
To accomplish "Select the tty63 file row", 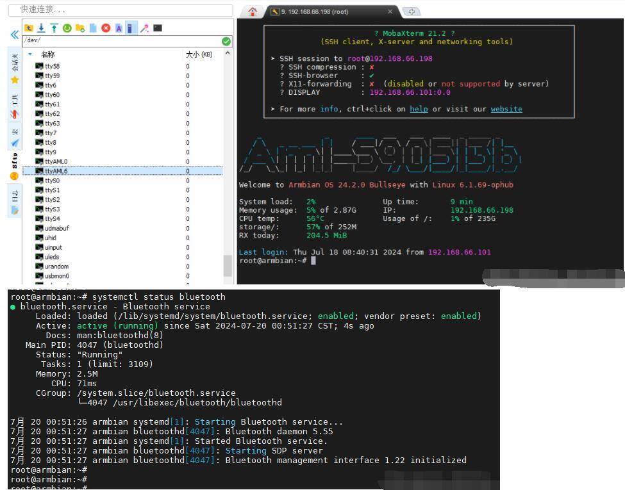I will [x=123, y=124].
